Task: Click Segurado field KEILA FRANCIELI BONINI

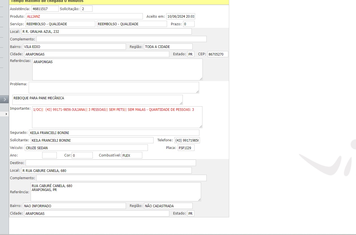Action: pyautogui.click(x=114, y=133)
